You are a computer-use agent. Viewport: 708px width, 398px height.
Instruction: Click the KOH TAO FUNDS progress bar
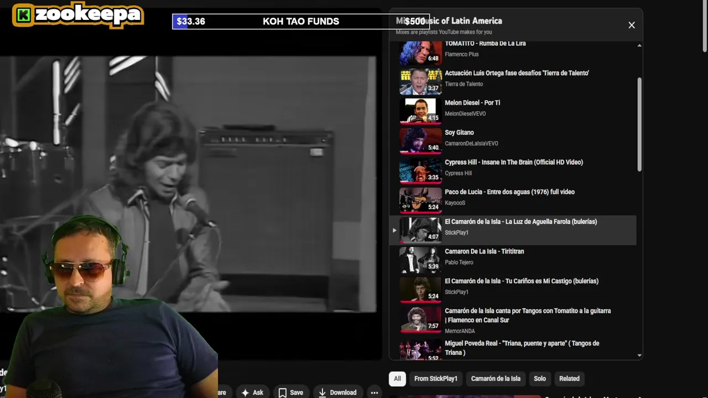click(x=301, y=22)
